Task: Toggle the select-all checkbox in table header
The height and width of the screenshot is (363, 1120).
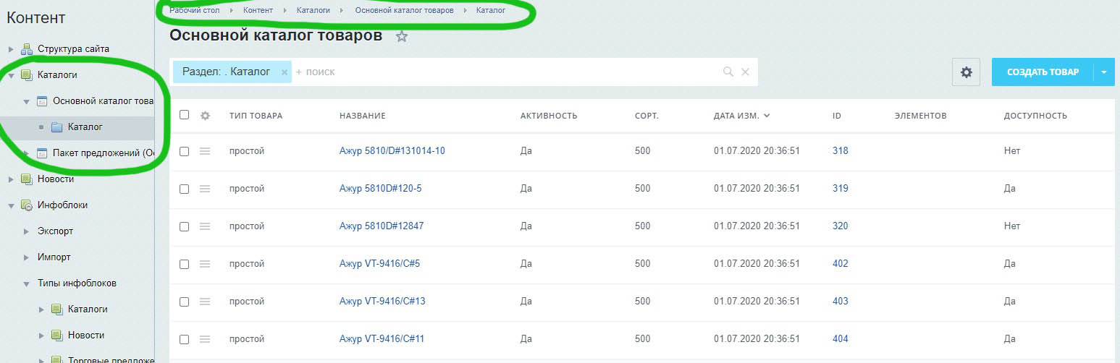Action: (x=184, y=115)
